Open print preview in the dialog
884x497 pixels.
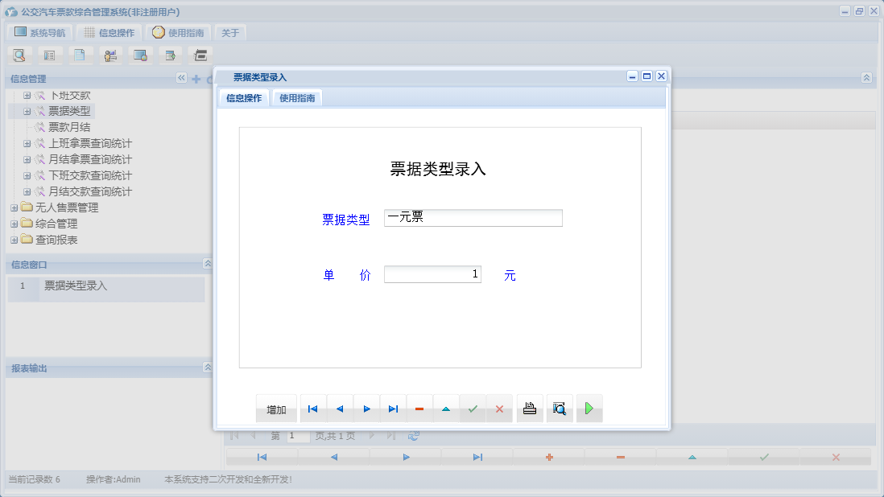(559, 408)
